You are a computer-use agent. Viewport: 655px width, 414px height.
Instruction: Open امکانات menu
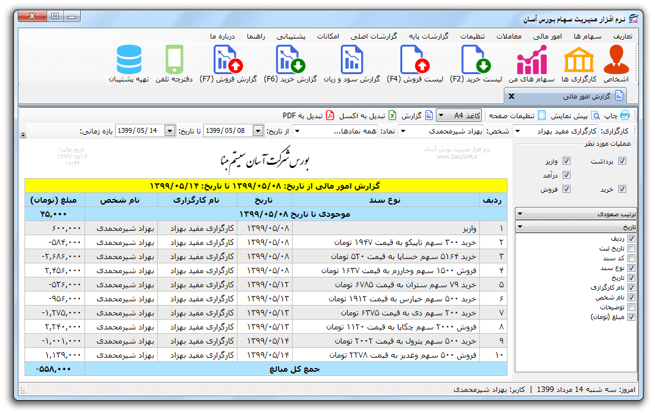pos(328,36)
